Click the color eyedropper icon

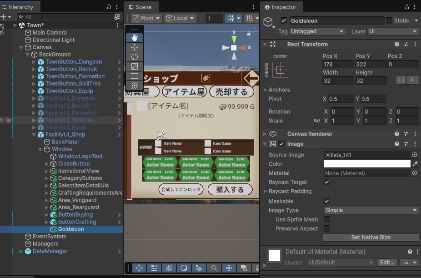pos(415,164)
